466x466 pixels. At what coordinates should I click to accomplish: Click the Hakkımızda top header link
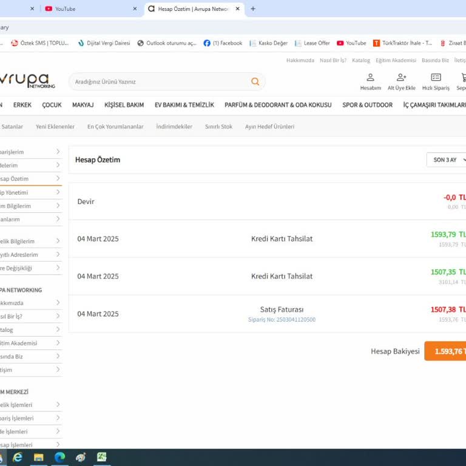300,60
